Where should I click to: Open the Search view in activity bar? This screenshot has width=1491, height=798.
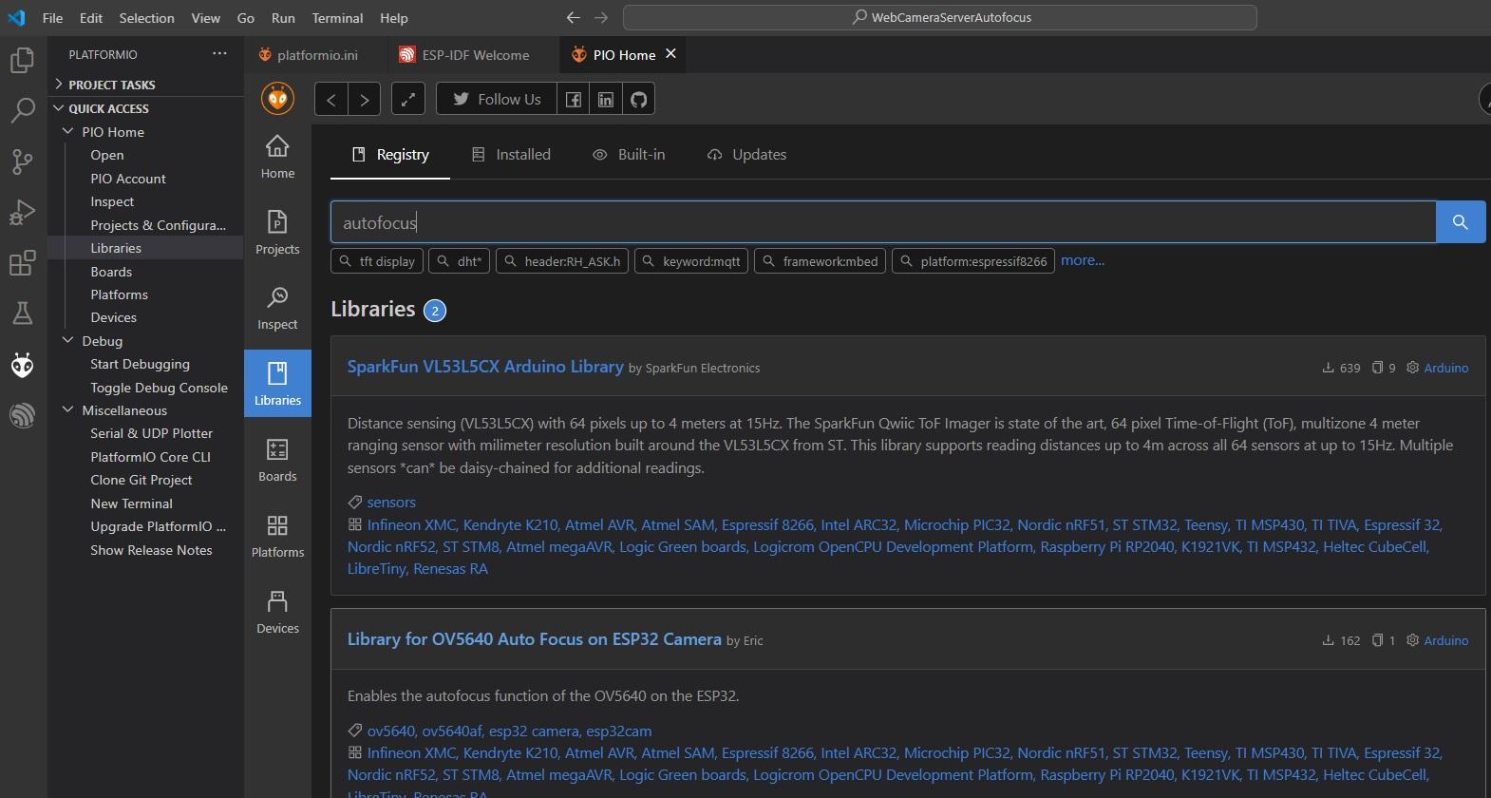[x=22, y=110]
